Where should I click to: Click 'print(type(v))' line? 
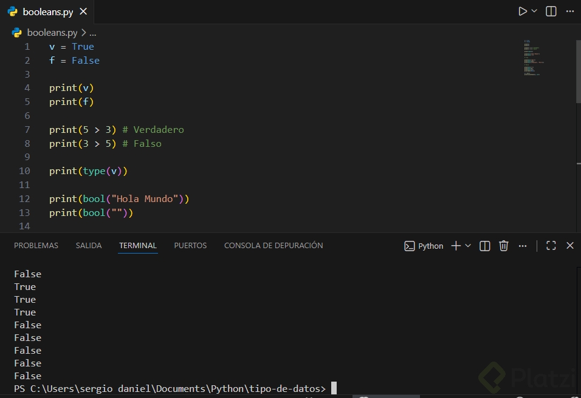coord(88,171)
